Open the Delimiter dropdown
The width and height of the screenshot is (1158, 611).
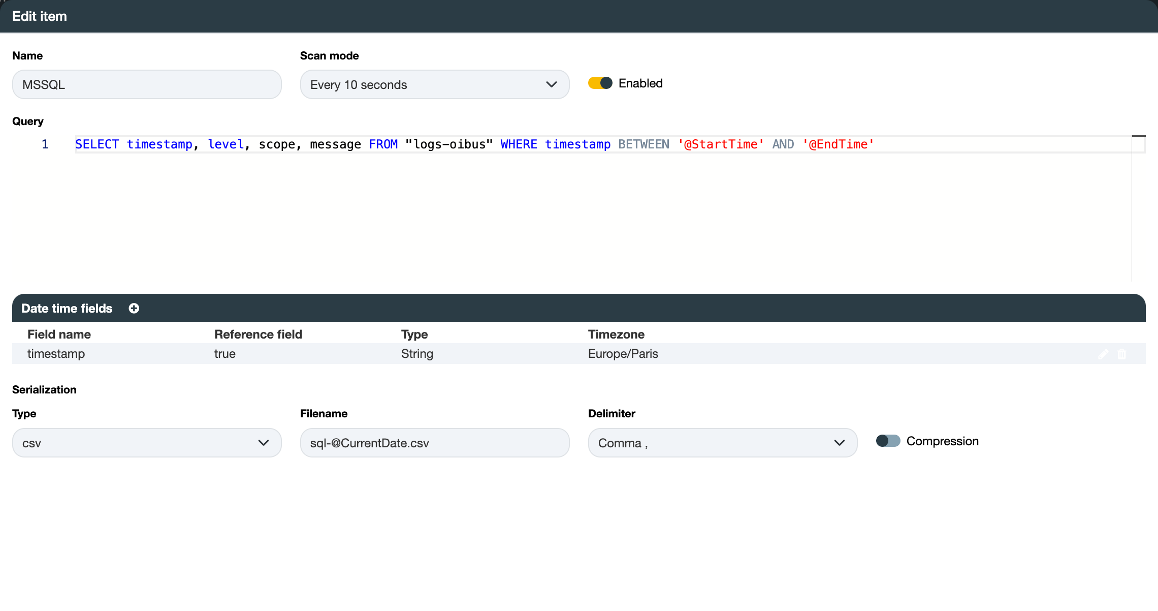pyautogui.click(x=723, y=443)
